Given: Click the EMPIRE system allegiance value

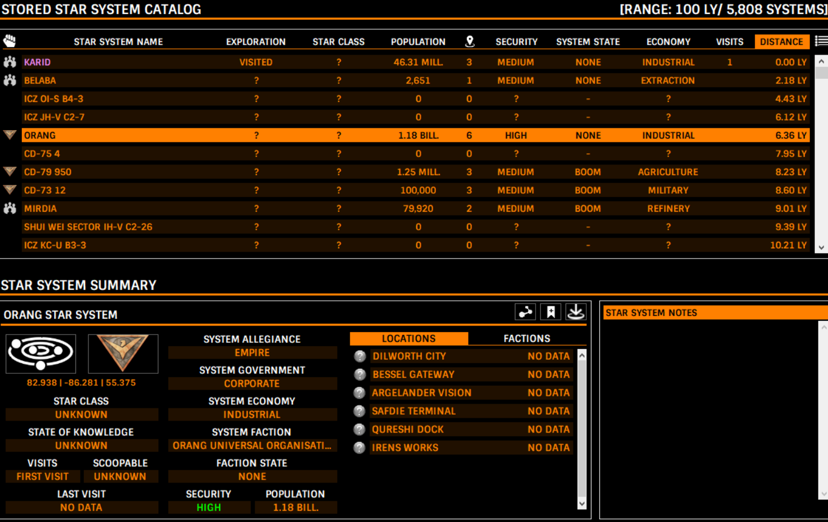Looking at the screenshot, I should tap(252, 353).
